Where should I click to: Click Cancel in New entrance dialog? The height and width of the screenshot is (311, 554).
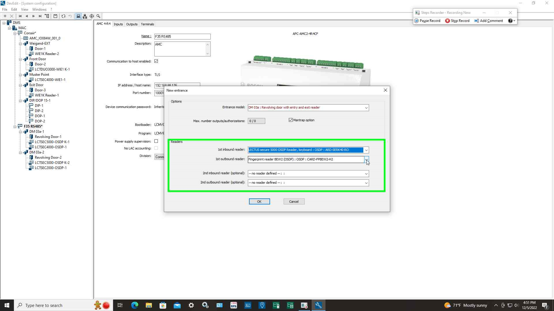pyautogui.click(x=294, y=202)
